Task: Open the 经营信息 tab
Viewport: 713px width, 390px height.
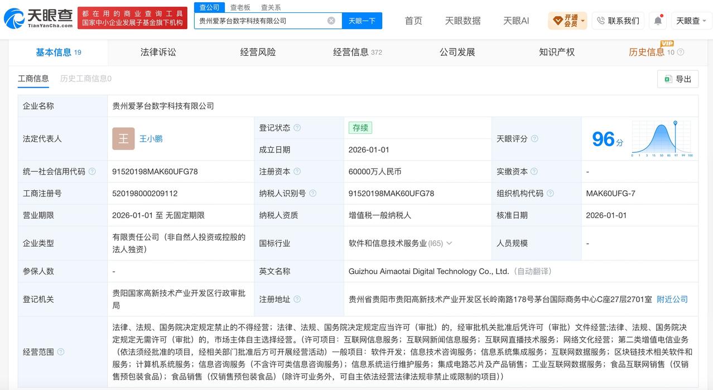Action: (x=358, y=52)
